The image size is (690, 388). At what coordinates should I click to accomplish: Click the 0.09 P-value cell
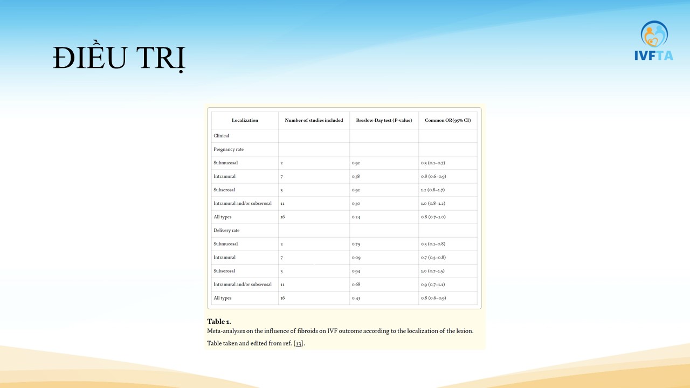[356, 258]
